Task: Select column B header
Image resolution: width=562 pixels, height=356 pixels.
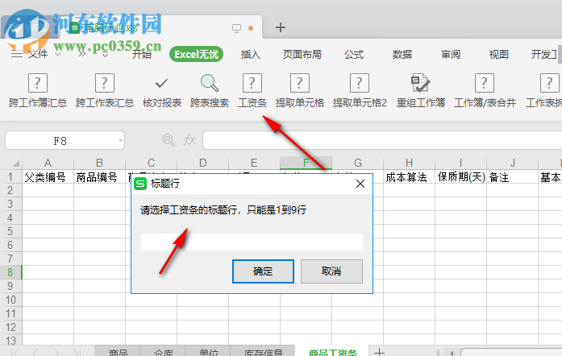Action: [x=99, y=163]
